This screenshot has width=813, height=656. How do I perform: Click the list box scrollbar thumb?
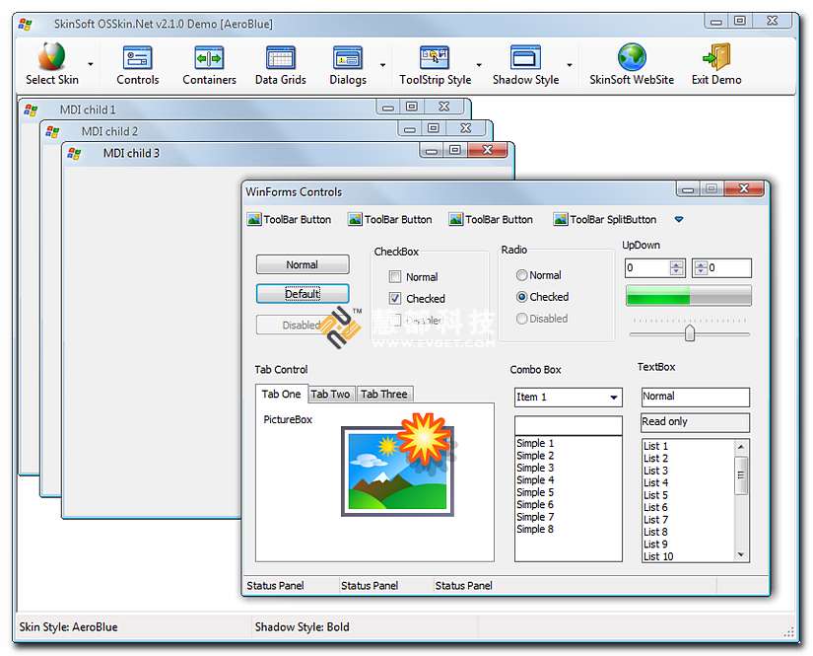pos(741,474)
